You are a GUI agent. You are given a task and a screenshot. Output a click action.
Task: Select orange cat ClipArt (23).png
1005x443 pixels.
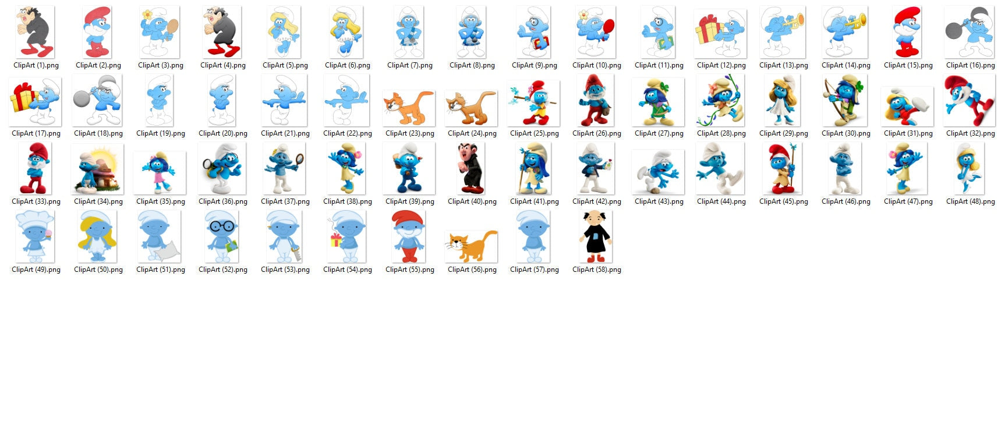coord(409,108)
